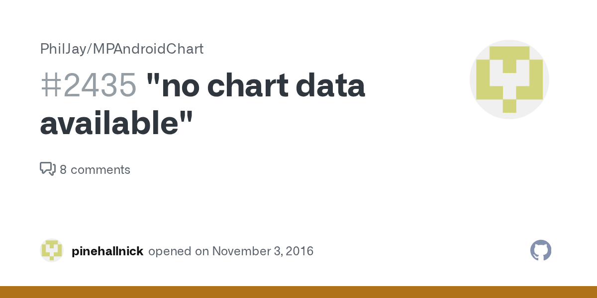View the 8 comments label
Screen dimensions: 597x298
[x=95, y=170]
